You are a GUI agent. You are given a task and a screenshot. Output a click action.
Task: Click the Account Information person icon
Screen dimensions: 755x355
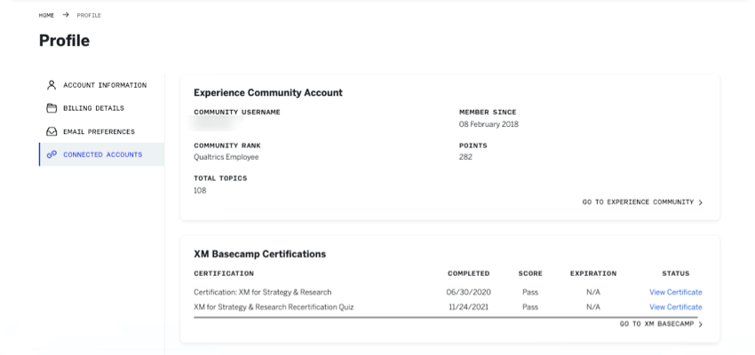[52, 85]
